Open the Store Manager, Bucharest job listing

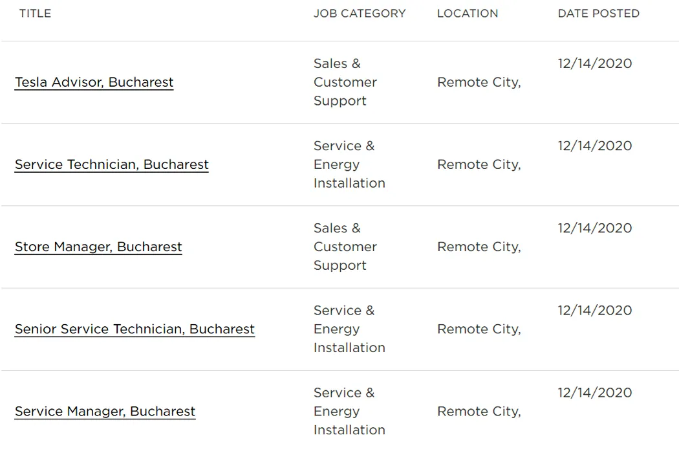[x=98, y=247]
